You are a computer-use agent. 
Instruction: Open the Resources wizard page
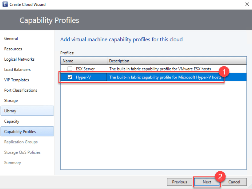[x=13, y=49]
